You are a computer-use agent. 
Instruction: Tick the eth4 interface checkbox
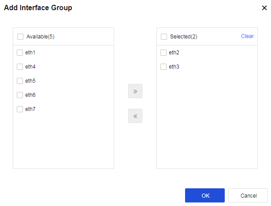(20, 67)
